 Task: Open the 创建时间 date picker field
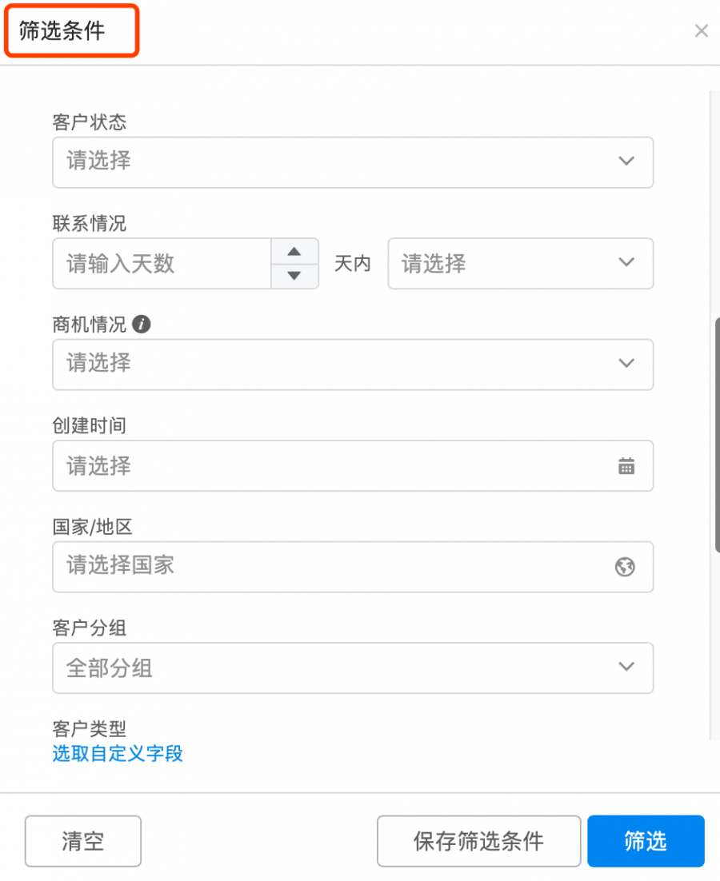click(x=353, y=466)
